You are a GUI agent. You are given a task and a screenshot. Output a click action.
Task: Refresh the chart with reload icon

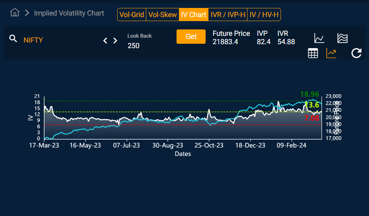pyautogui.click(x=356, y=53)
